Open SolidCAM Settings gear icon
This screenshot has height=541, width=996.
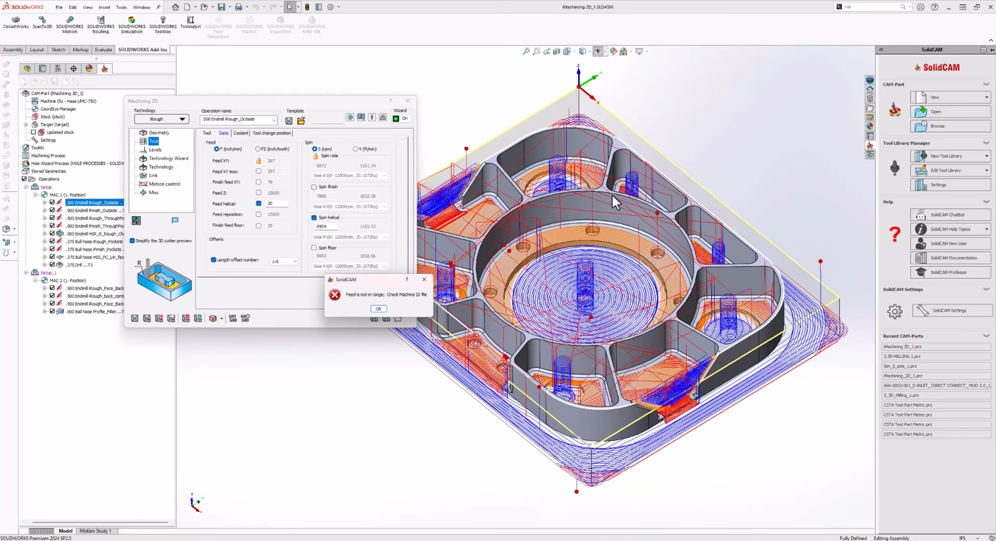coord(895,311)
